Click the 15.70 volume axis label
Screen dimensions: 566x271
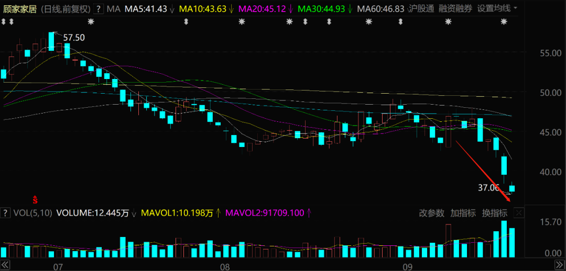(x=551, y=222)
